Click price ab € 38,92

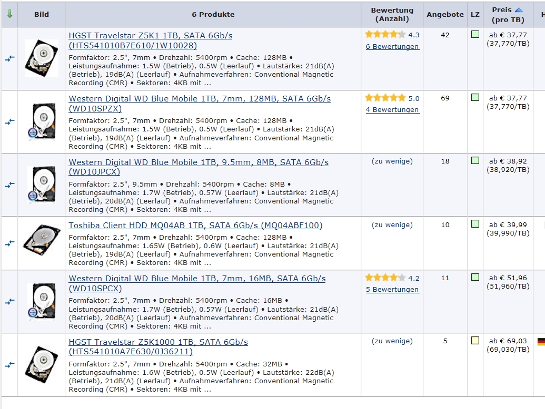click(x=508, y=161)
